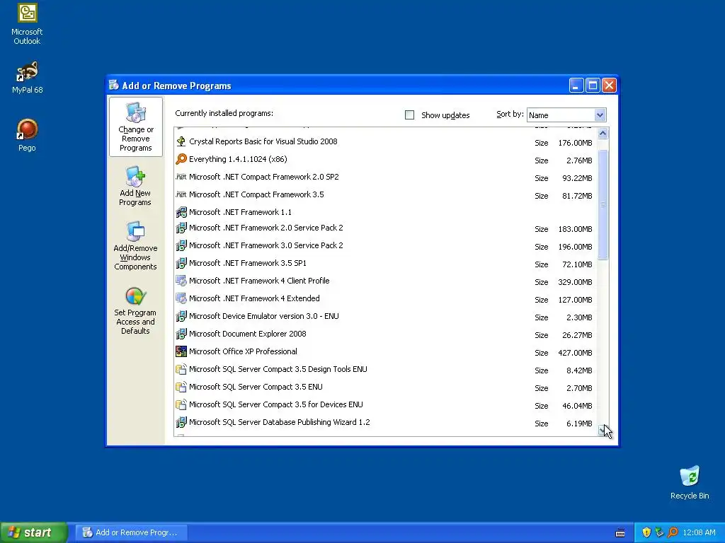The height and width of the screenshot is (543, 725).
Task: Click the .NET Framework 3.5 SP1 icon
Action: [x=181, y=263]
